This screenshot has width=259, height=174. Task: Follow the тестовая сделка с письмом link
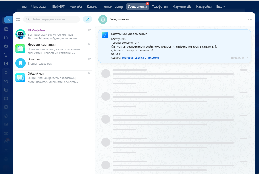140,58
